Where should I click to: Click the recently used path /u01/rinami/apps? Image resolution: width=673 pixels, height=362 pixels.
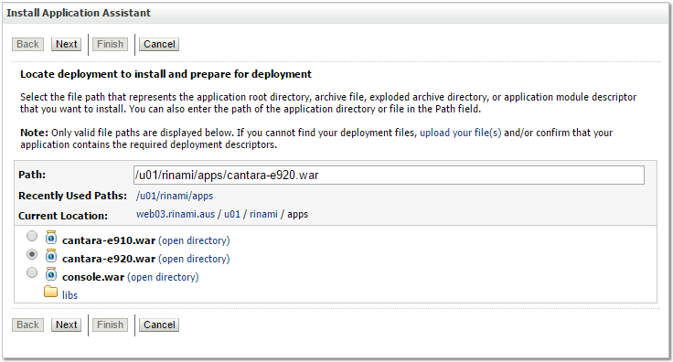(x=175, y=196)
